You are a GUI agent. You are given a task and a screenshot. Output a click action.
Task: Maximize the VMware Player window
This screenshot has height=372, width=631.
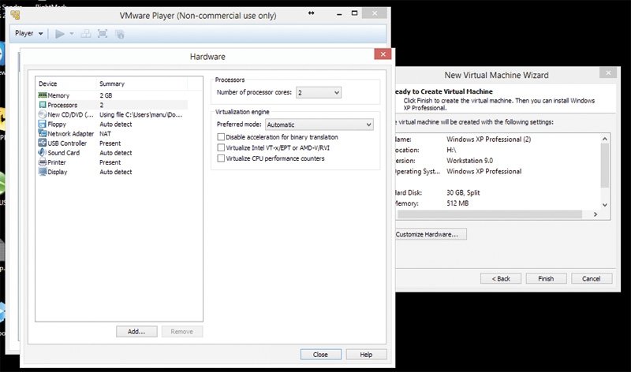point(354,13)
